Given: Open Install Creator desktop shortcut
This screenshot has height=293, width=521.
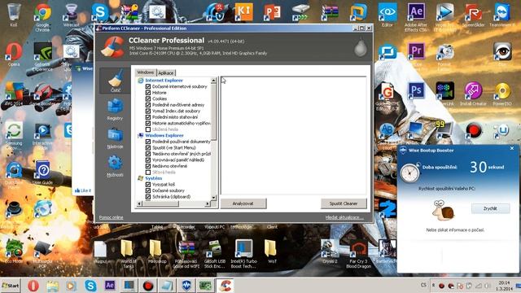Looking at the screenshot, I should coord(473,94).
